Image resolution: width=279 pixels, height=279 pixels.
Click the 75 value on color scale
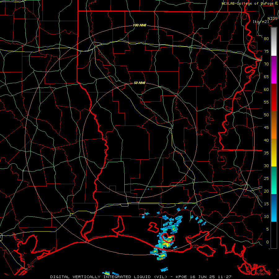click(x=266, y=51)
